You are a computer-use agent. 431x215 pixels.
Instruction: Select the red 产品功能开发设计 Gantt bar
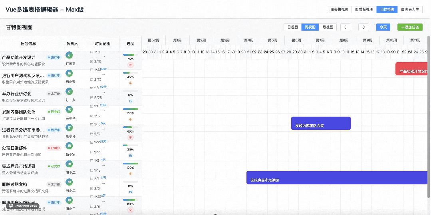tap(411, 69)
